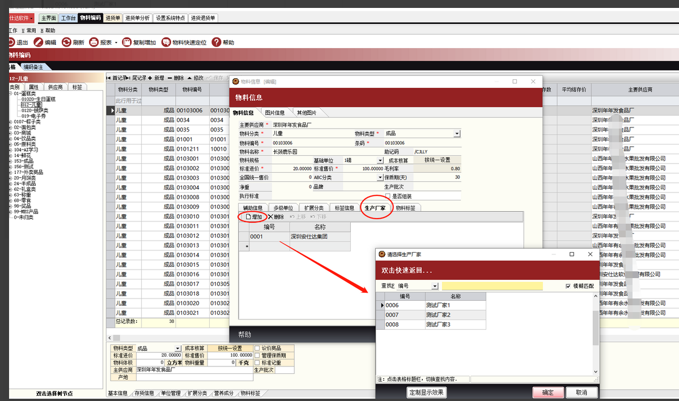This screenshot has width=679, height=401.
Task: Click the 修改 triangle icon in grid toolbar
Action: click(190, 78)
